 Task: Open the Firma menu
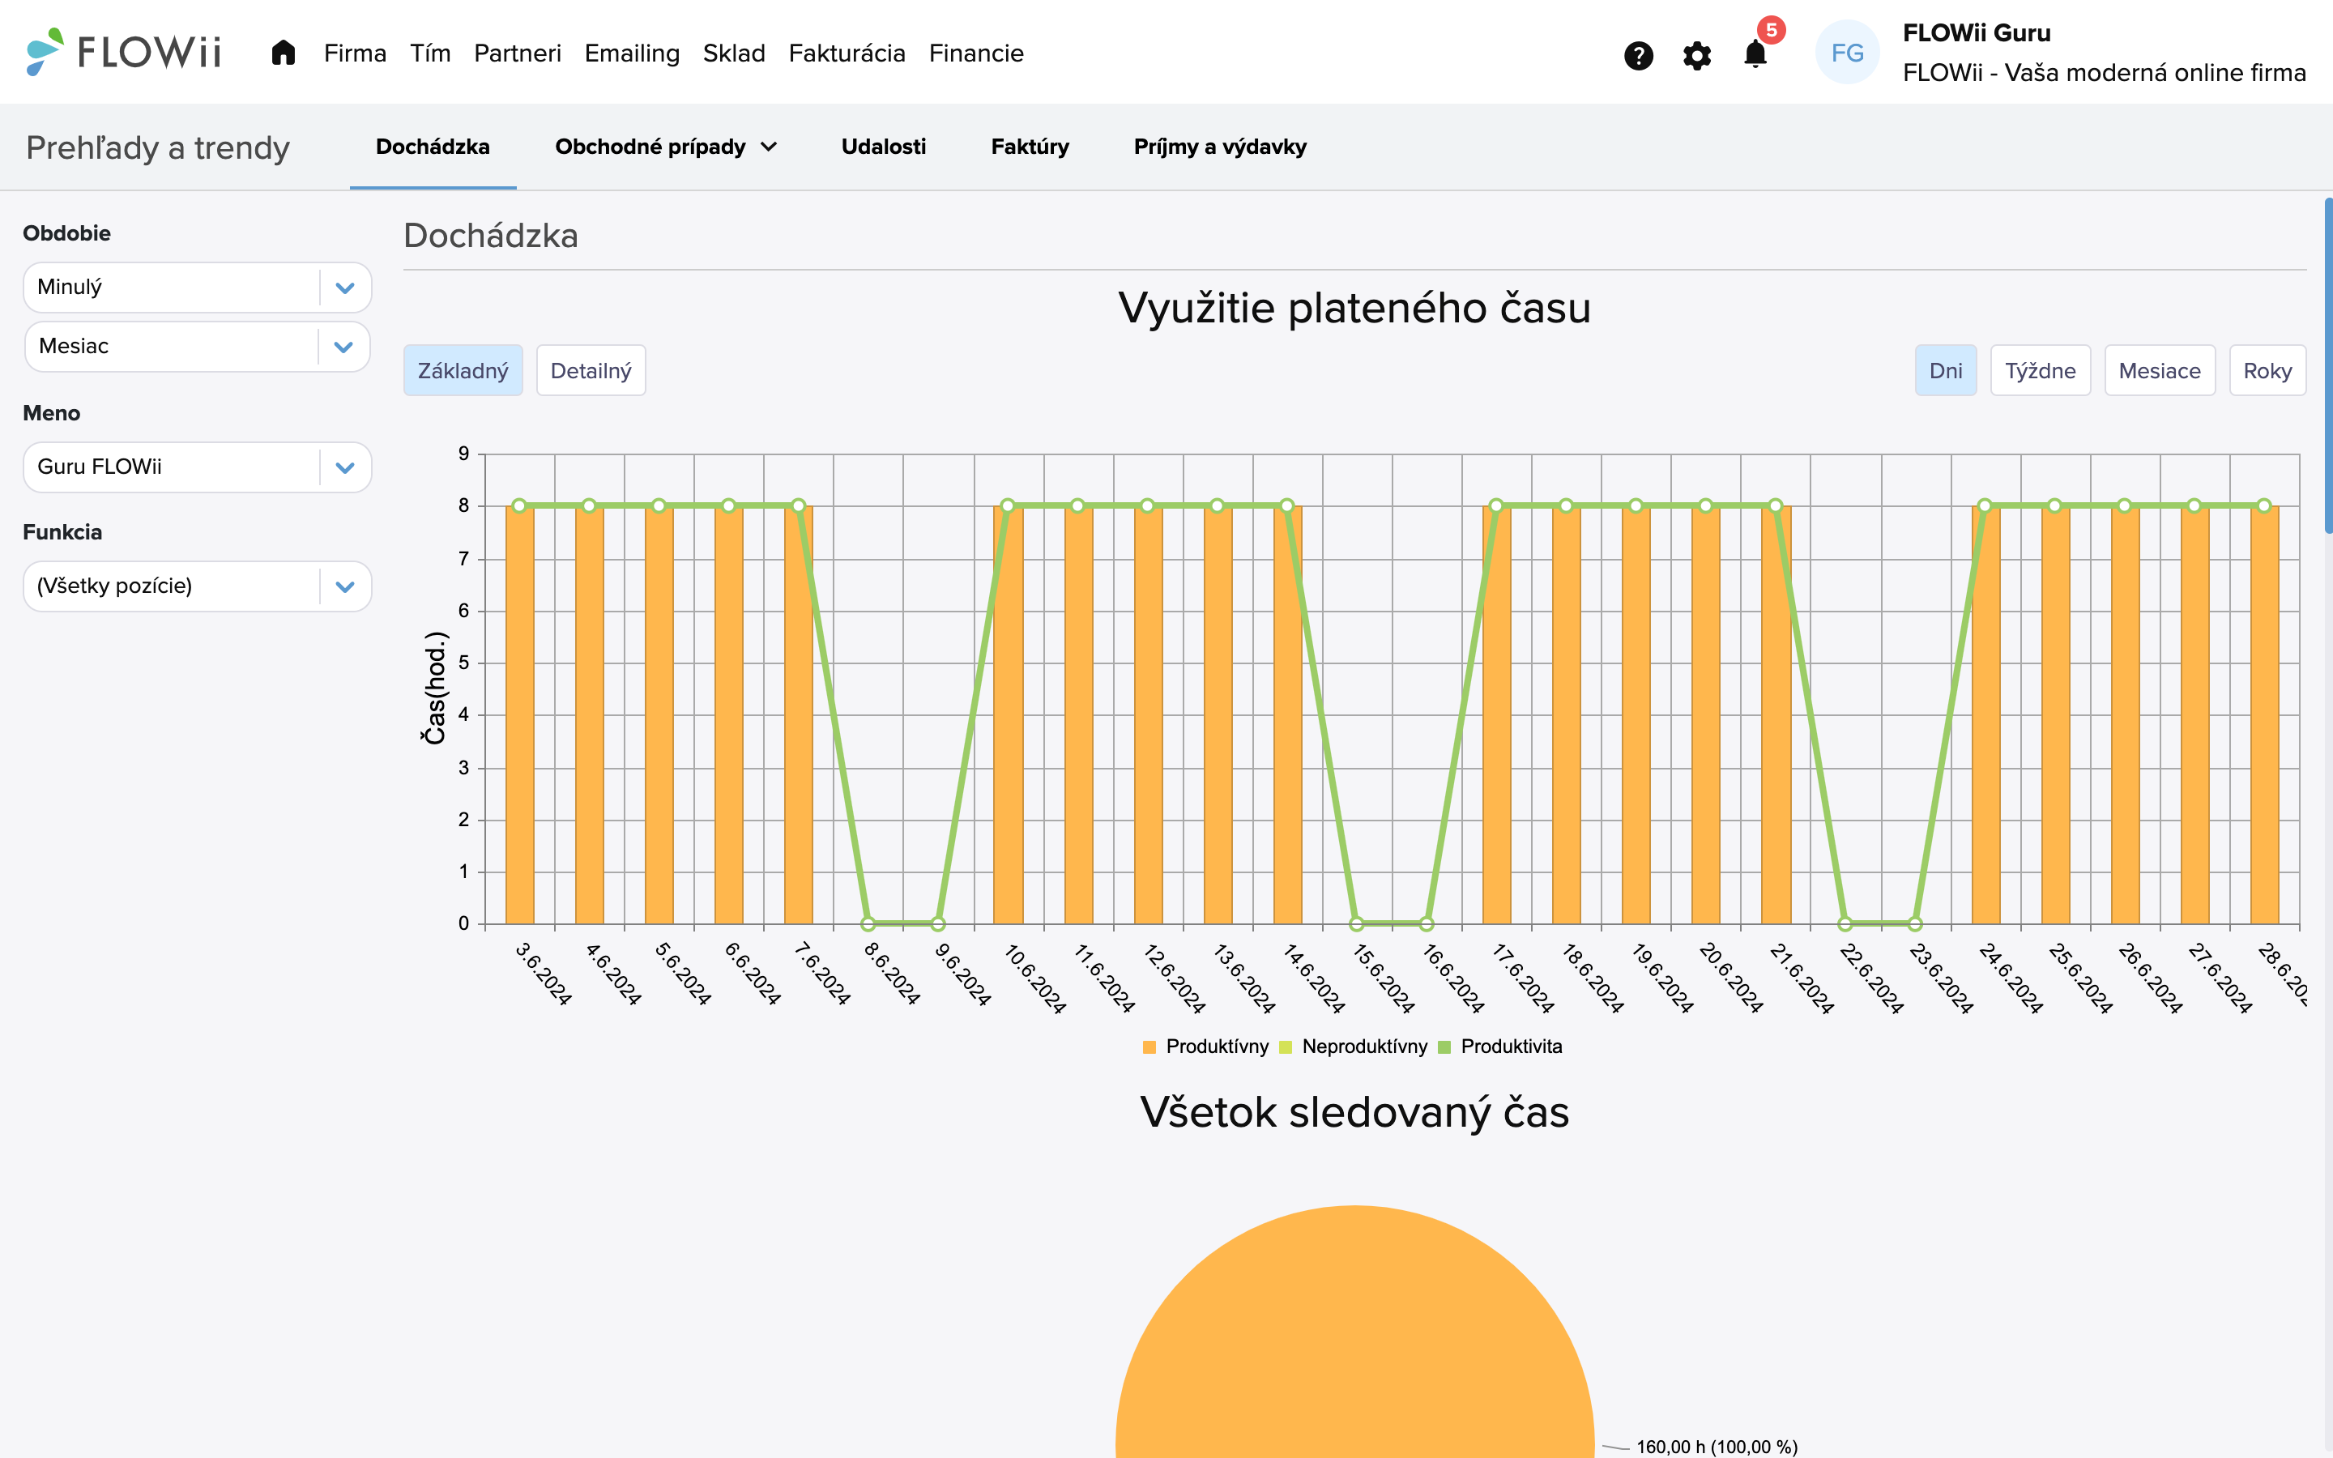click(x=355, y=53)
